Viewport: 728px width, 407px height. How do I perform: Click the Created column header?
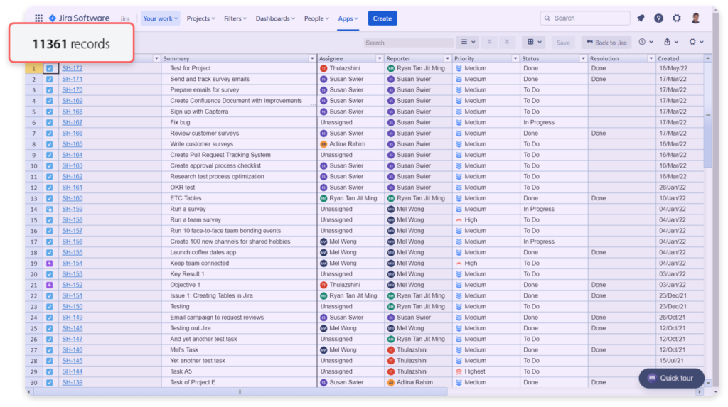[680, 58]
